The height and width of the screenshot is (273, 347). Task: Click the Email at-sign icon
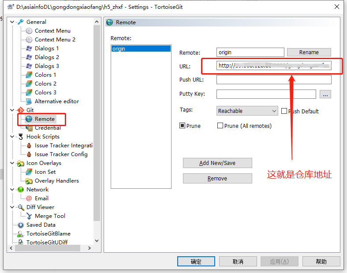(29, 198)
